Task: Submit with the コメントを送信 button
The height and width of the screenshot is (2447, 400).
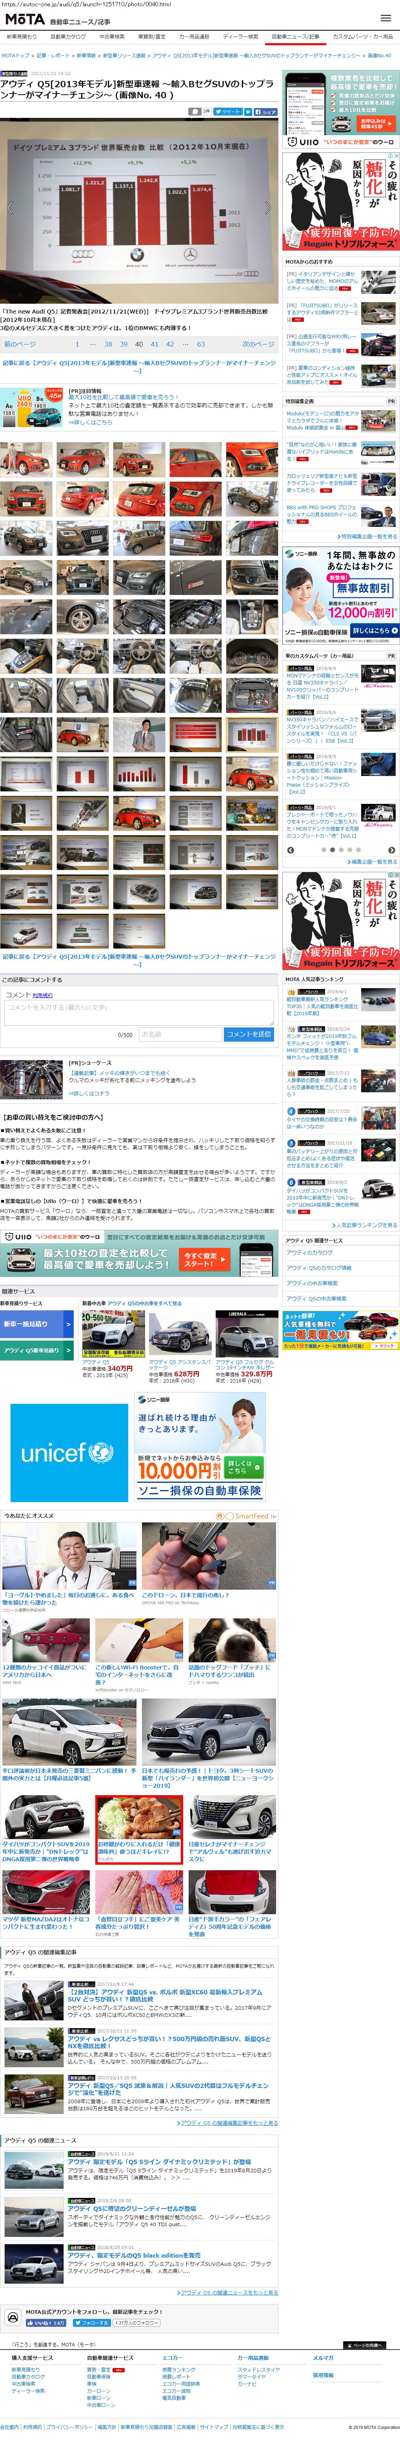Action: pos(249,1035)
